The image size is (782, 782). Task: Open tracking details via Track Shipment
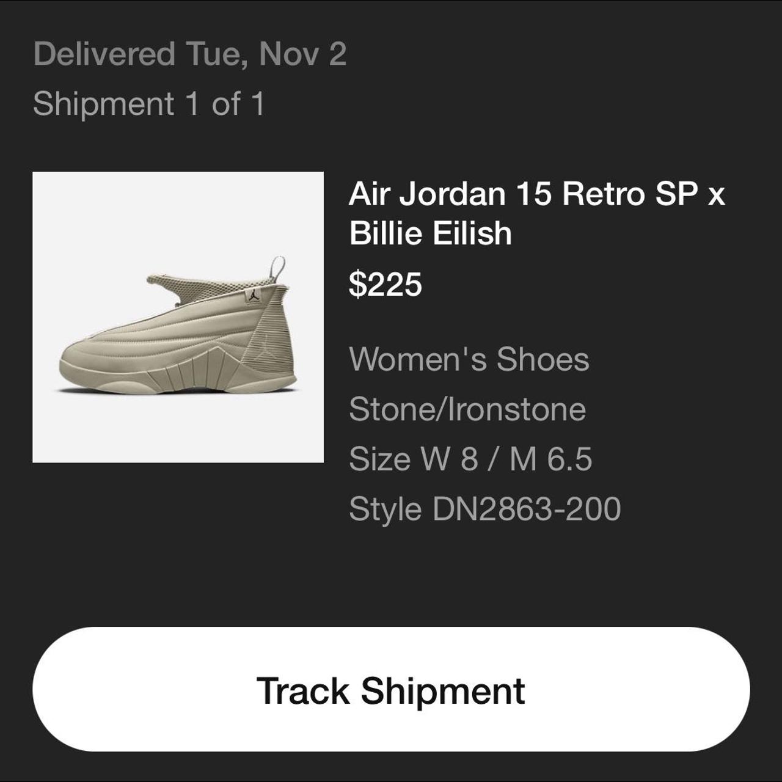pyautogui.click(x=391, y=690)
